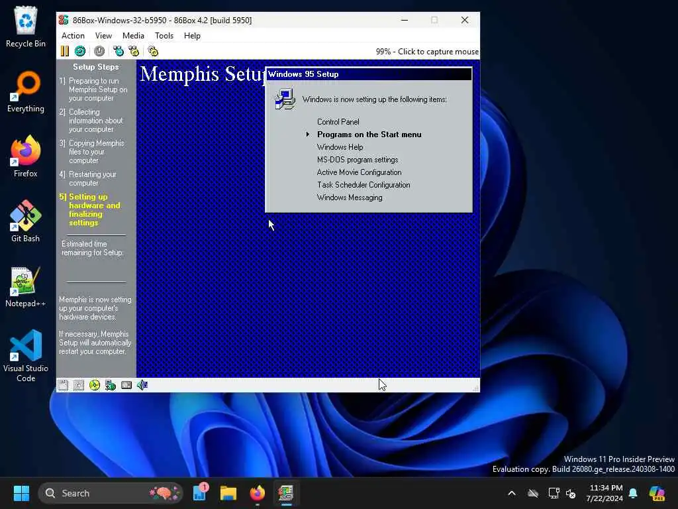678x509 pixels.
Task: Open the Windows Start button
Action: point(21,493)
